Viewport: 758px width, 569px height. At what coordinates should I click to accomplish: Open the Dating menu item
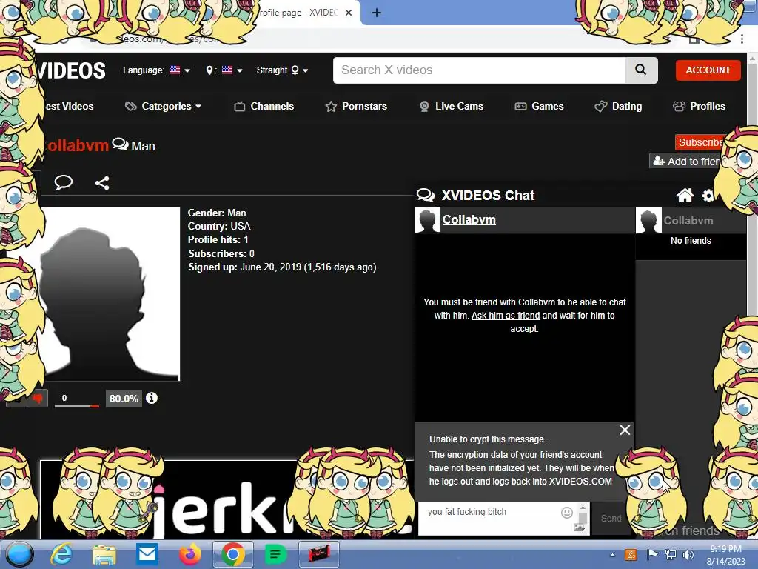618,106
